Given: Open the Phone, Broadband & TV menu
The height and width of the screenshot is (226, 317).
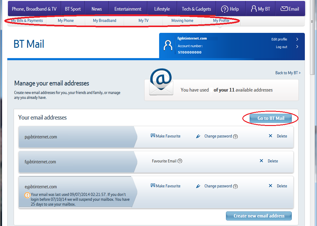Looking at the screenshot, I should [x=34, y=9].
